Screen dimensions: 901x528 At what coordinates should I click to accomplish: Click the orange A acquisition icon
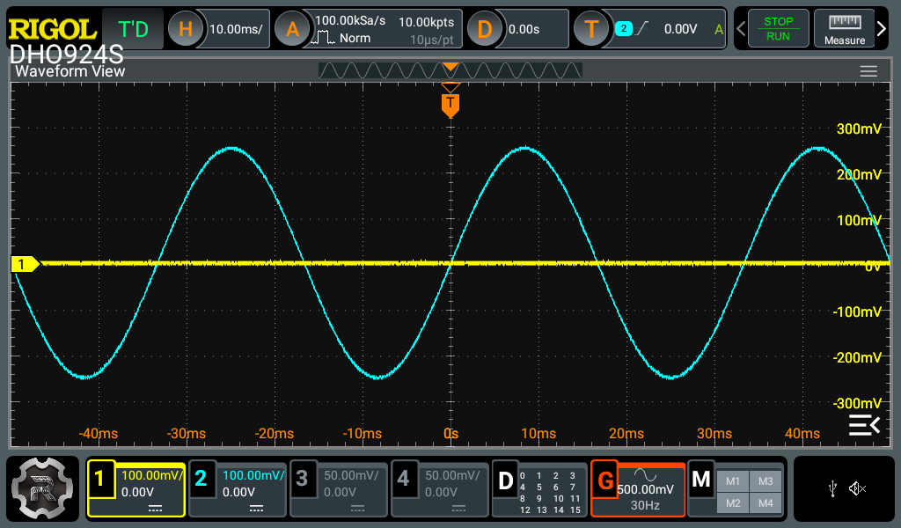tap(293, 29)
